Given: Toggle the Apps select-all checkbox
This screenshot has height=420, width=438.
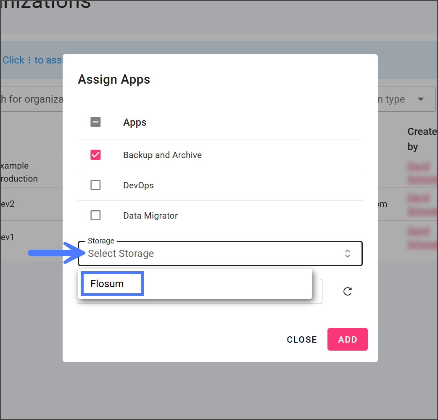Looking at the screenshot, I should click(x=95, y=122).
